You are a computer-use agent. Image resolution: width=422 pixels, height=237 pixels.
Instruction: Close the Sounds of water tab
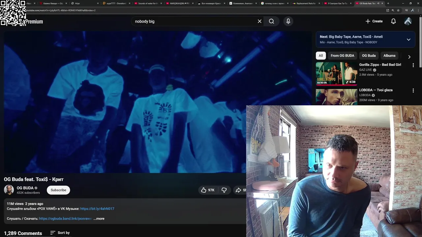coord(161,3)
